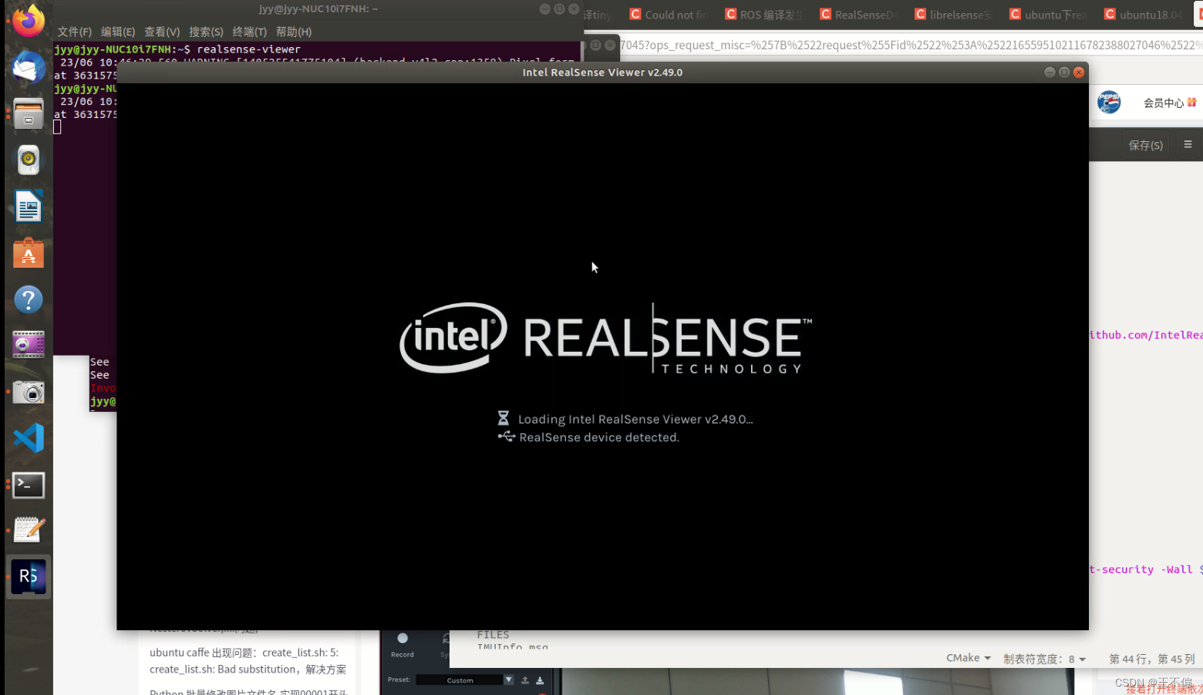Switch to 'ROS 编译发生' browser tab
Image resolution: width=1203 pixels, height=695 pixels.
coord(763,15)
